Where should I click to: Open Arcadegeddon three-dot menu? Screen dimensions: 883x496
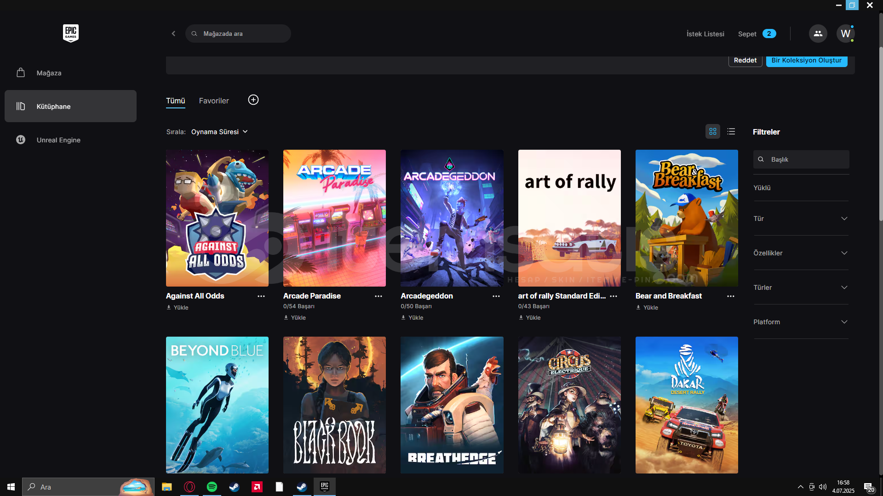[496, 296]
